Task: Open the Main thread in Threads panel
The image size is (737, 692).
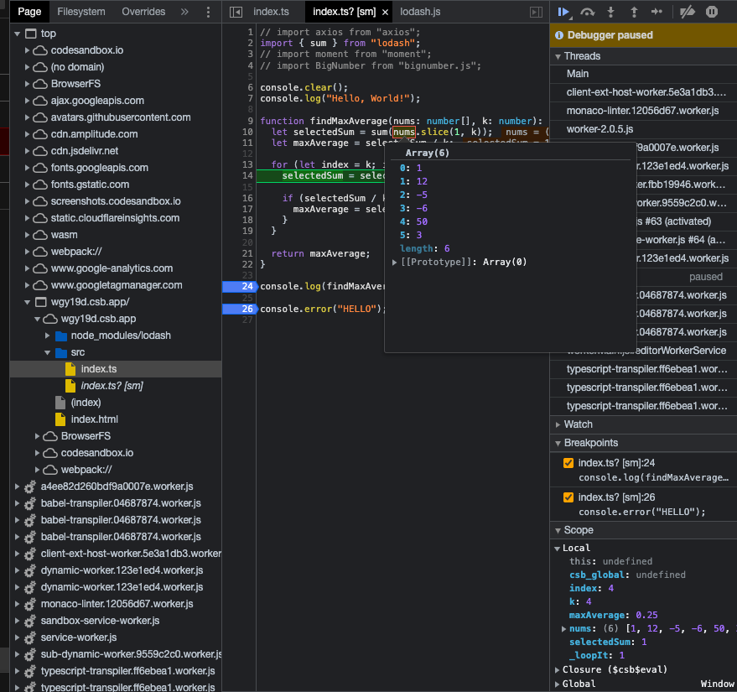Action: tap(576, 73)
